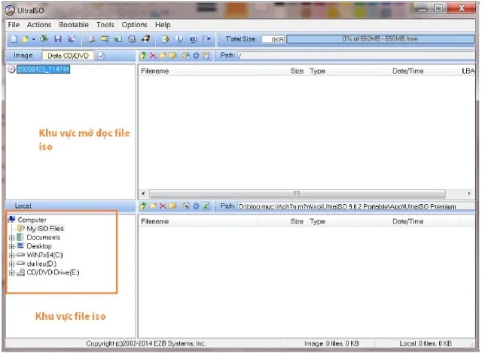Select Documents in the Local tree
Viewport: 482px width, 353px height.
click(44, 238)
